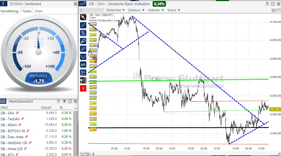The height and width of the screenshot is (156, 281).
Task: Open the Marktübersicht triangle dropdown menu
Action: point(65,101)
